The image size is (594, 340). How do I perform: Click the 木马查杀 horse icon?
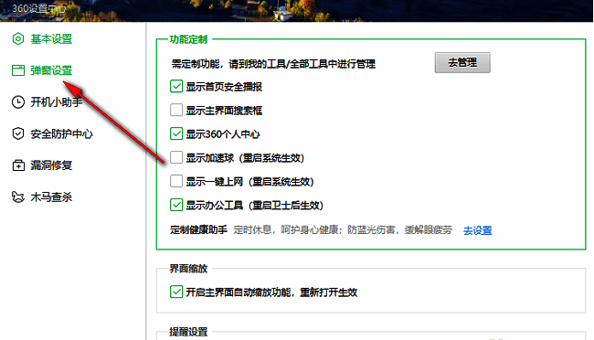click(x=17, y=197)
